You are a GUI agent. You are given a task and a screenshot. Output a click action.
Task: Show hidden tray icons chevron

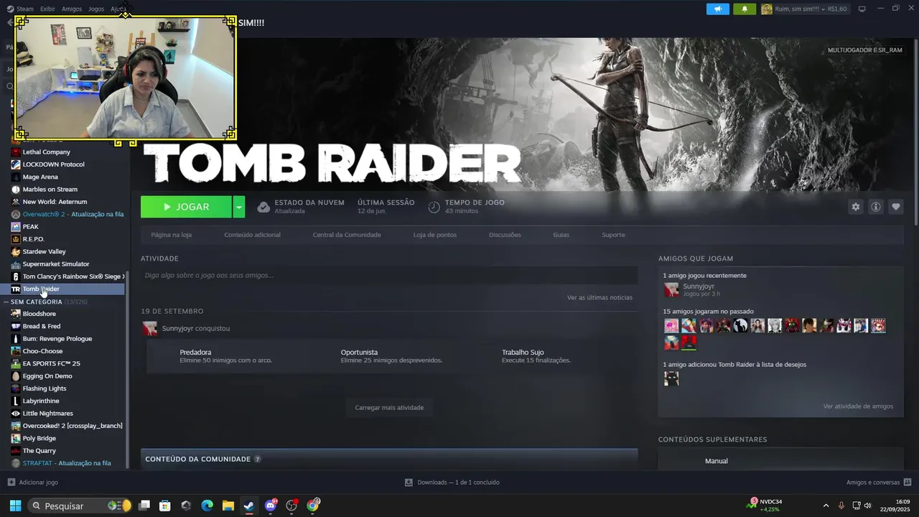tap(826, 506)
